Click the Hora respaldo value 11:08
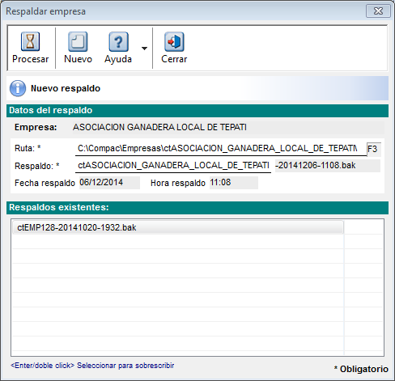 point(234,183)
